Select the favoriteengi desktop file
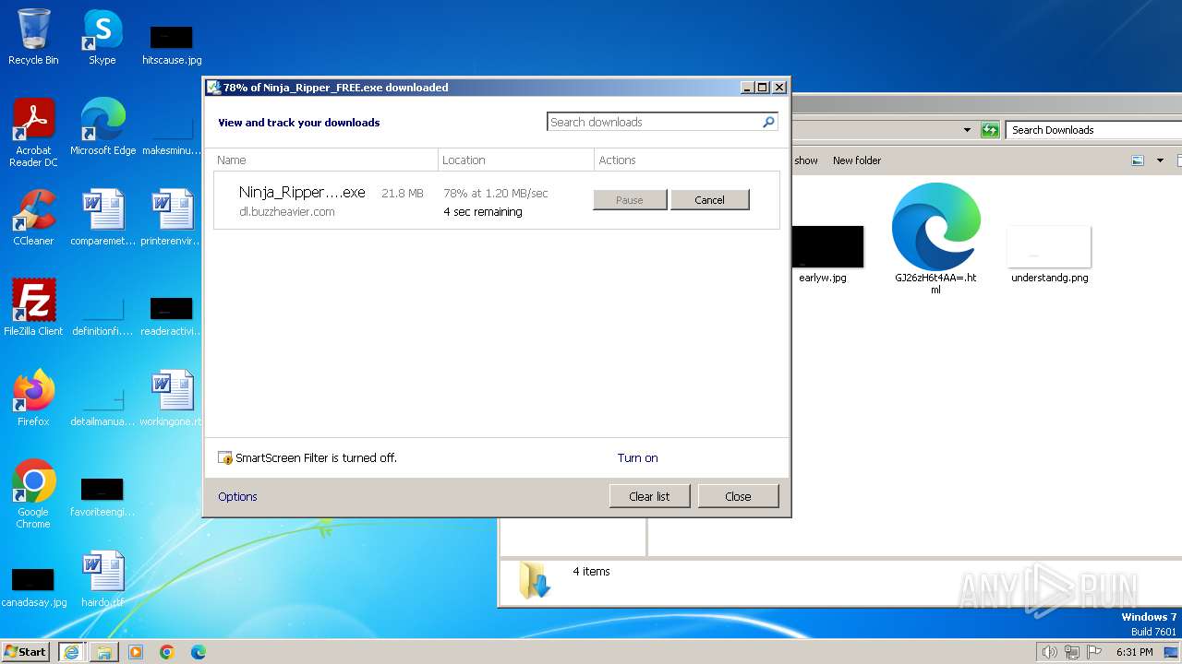 (103, 496)
